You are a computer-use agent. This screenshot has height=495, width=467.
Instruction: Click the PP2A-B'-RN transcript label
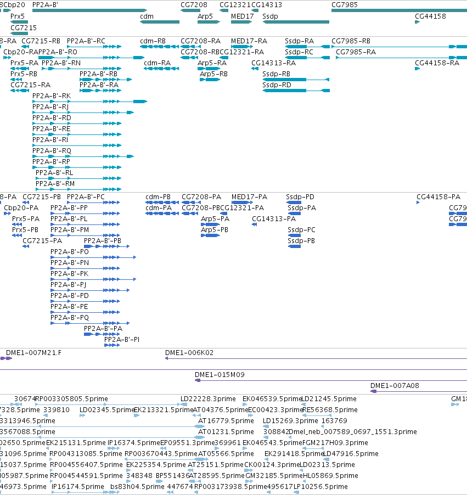tap(61, 63)
